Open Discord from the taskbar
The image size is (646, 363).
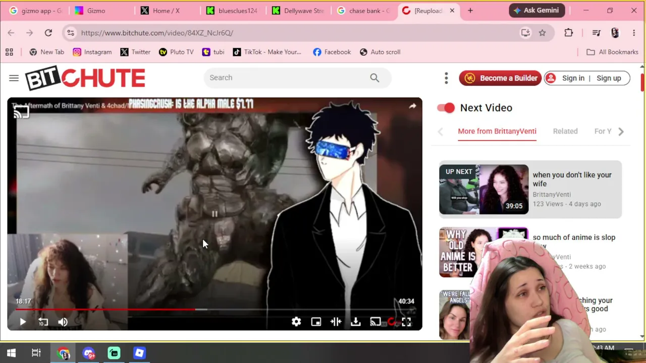pos(89,353)
